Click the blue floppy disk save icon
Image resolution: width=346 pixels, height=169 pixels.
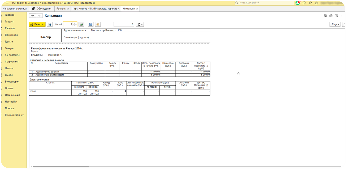click(91, 24)
